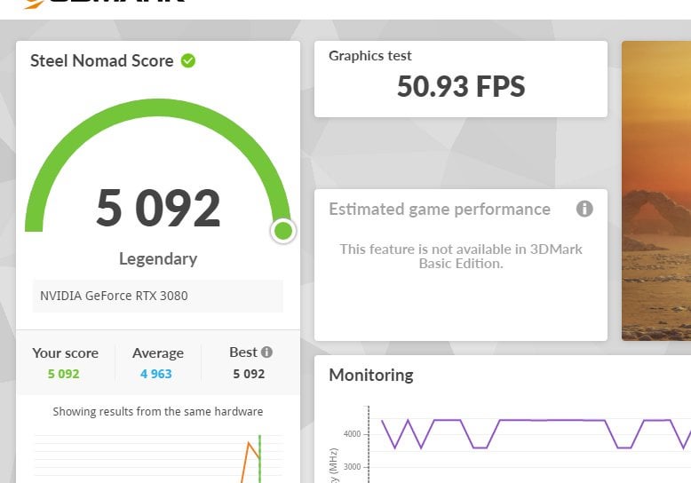
Task: Click the 3DMark logo in header
Action: click(104, 4)
